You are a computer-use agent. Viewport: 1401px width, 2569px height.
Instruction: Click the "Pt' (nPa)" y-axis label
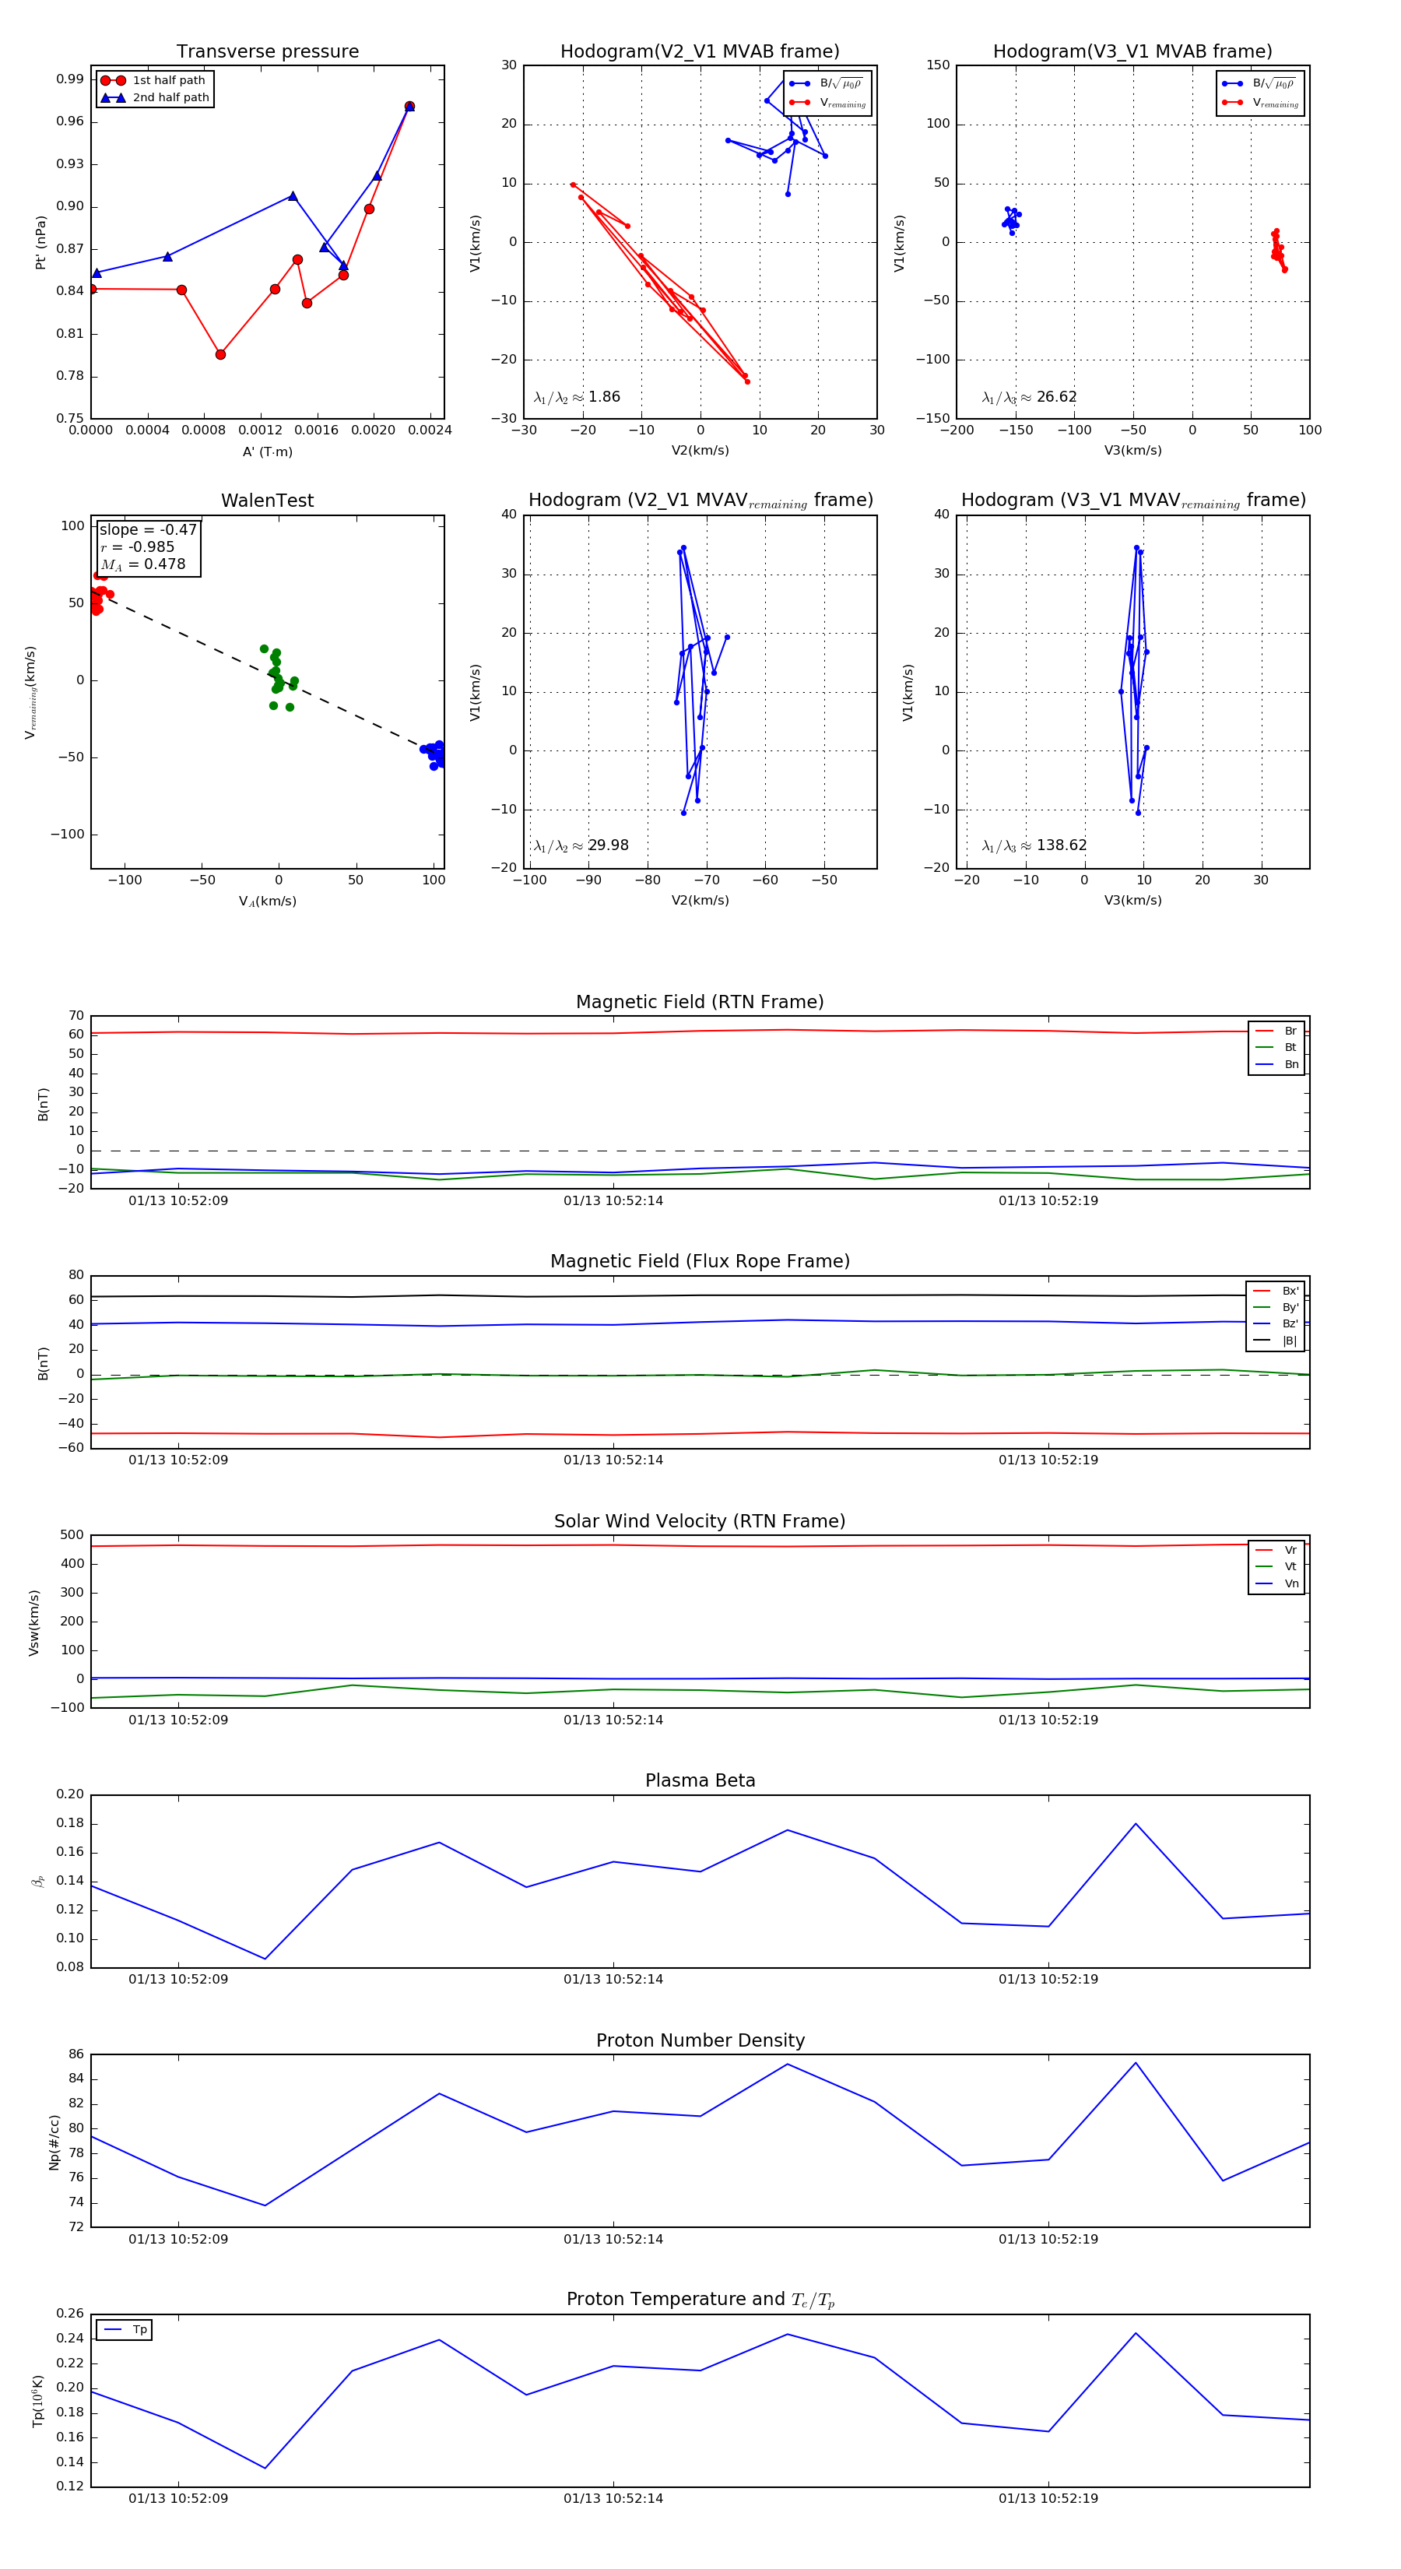[41, 242]
